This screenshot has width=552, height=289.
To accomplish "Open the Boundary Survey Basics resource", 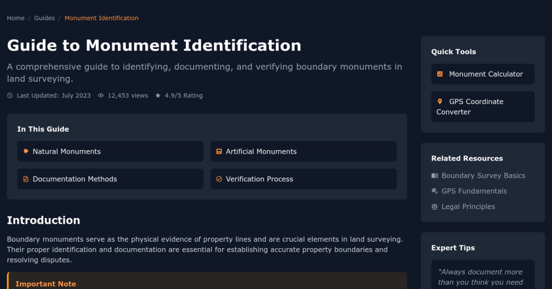I will click(483, 176).
